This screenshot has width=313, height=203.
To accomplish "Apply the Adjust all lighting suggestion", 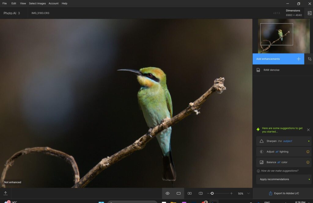I will [284, 152].
